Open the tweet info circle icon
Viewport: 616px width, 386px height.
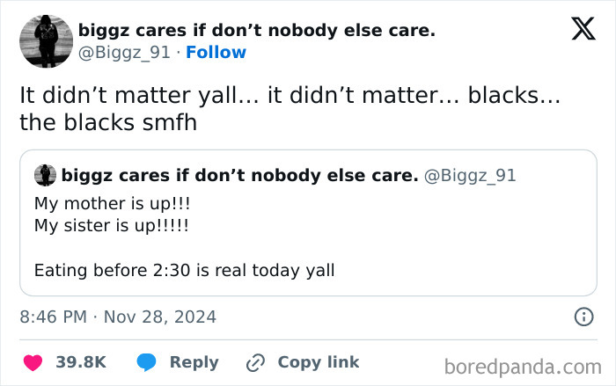[583, 317]
